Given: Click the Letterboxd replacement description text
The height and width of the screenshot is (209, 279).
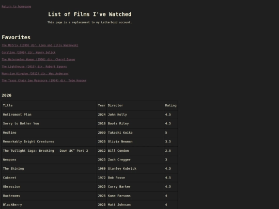Looking at the screenshot, I should (90, 22).
